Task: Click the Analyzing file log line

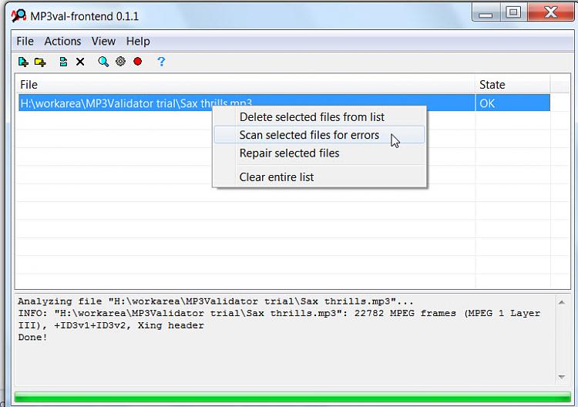Action: [x=216, y=301]
